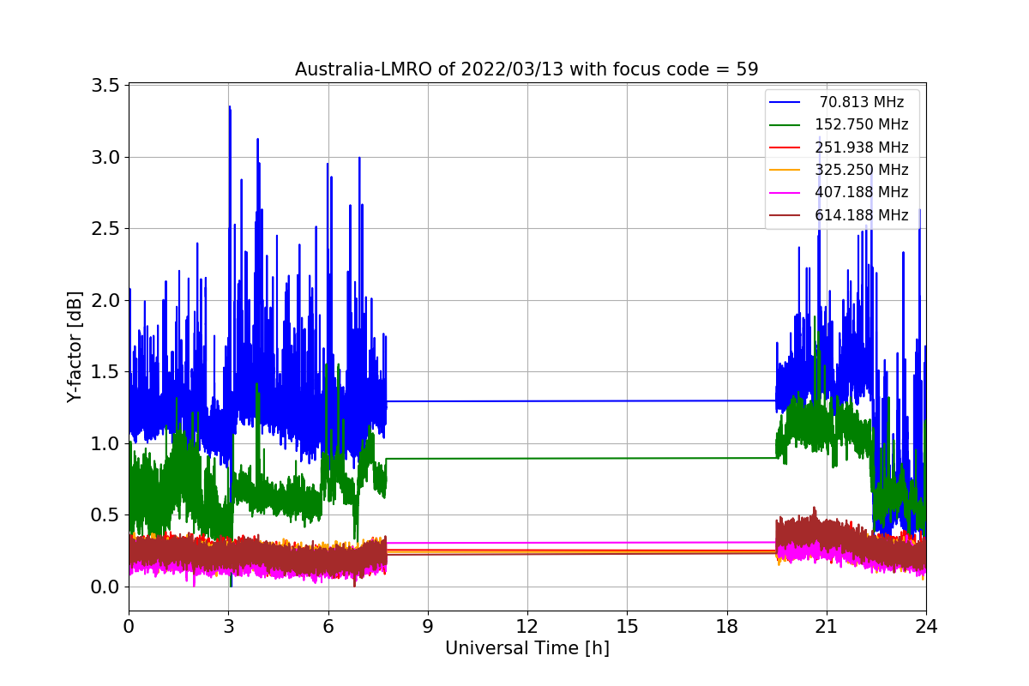Click the x-axis tick label 3
Viewport: 1029px width, 686px height.
(228, 627)
